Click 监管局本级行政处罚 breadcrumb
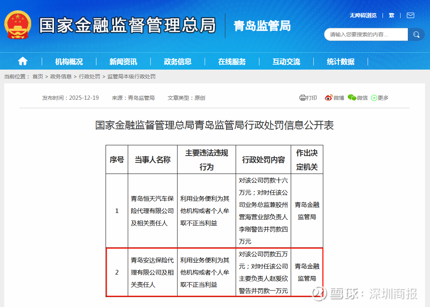 point(131,76)
